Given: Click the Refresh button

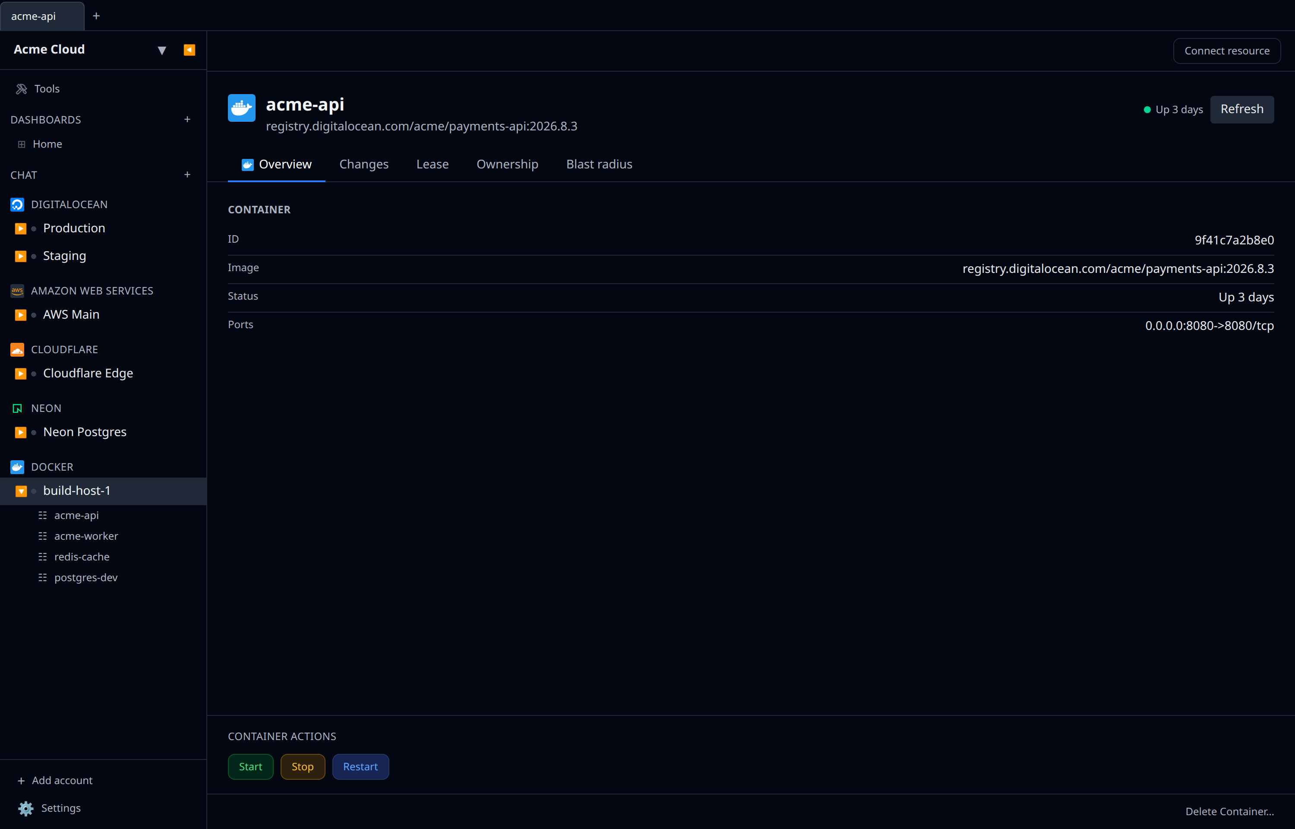Looking at the screenshot, I should click(1242, 109).
